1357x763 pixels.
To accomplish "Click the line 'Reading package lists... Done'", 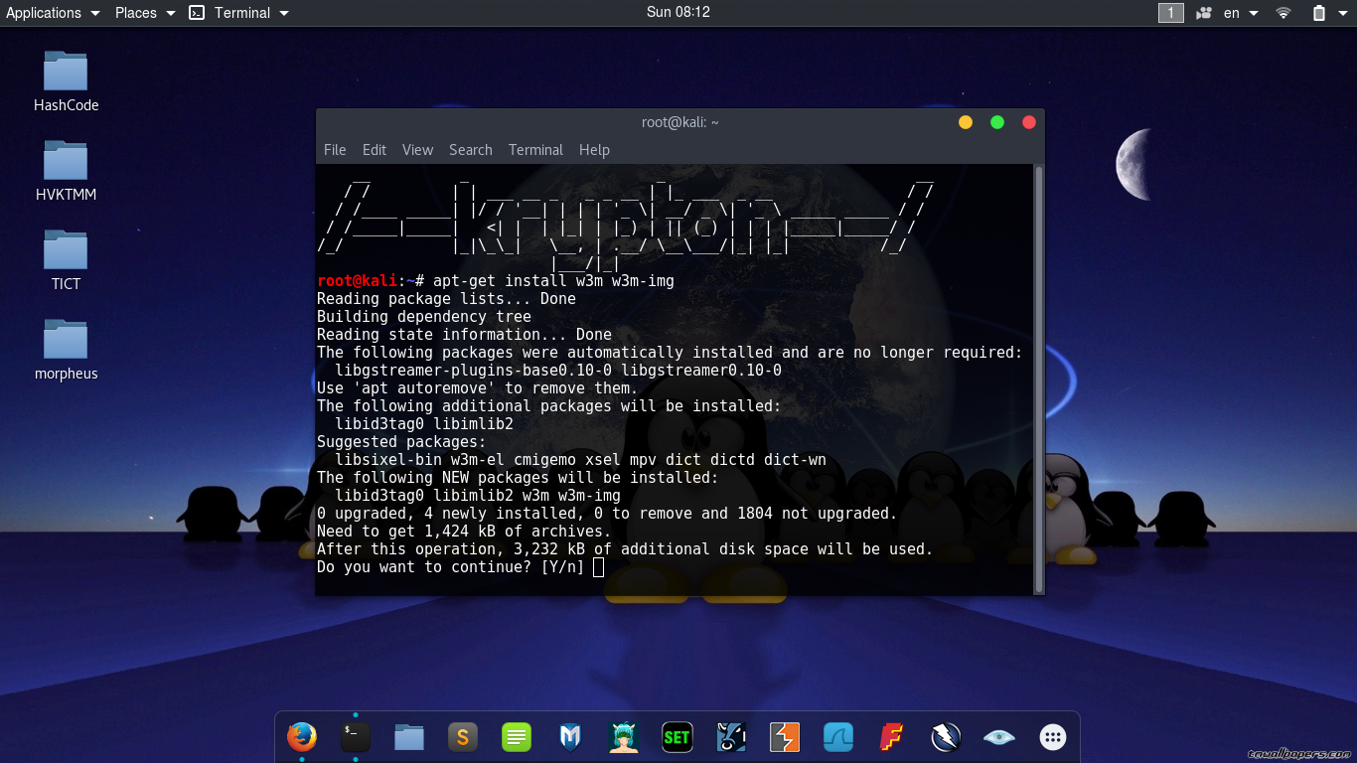I will pyautogui.click(x=446, y=299).
